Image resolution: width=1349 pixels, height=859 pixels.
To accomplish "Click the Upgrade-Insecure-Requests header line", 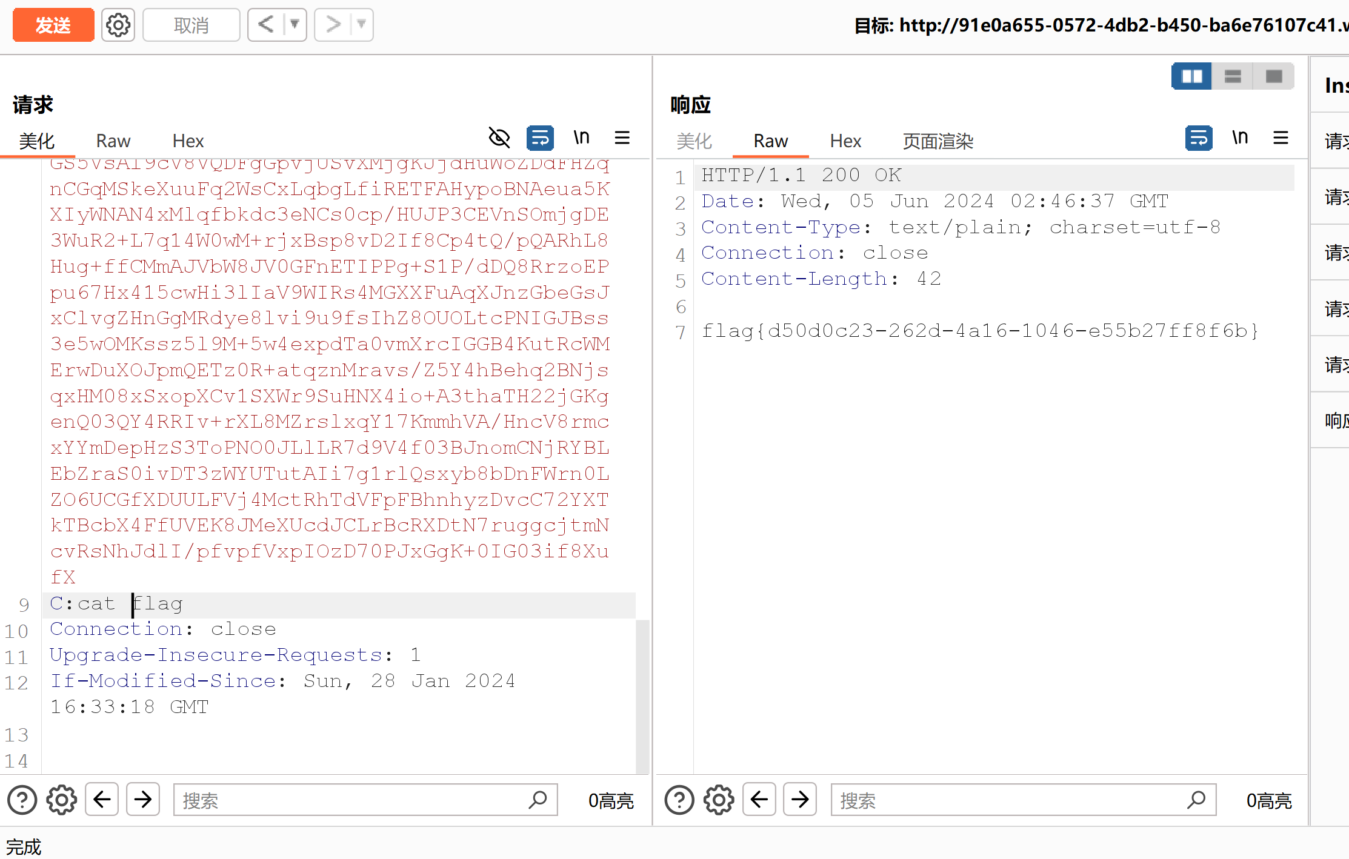I will click(x=235, y=655).
